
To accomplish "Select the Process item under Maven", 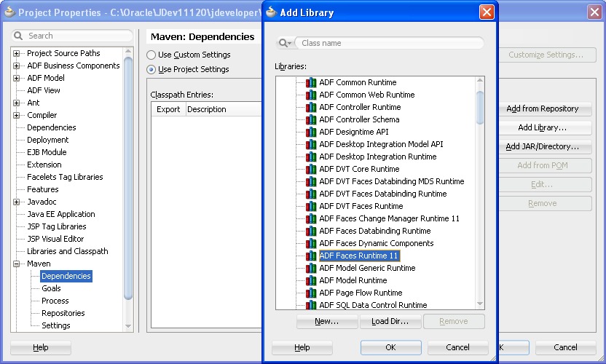I will [x=55, y=301].
